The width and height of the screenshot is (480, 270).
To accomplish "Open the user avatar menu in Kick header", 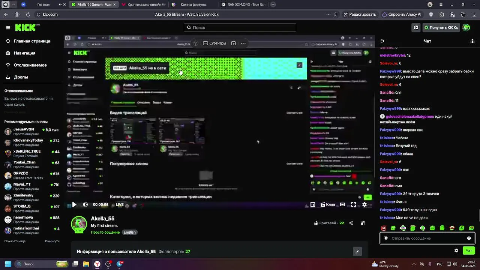I will (x=466, y=27).
